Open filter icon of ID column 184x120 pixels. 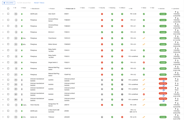[14, 8]
